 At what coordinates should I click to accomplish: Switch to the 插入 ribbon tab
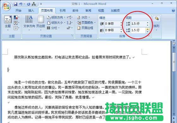coord(31,10)
